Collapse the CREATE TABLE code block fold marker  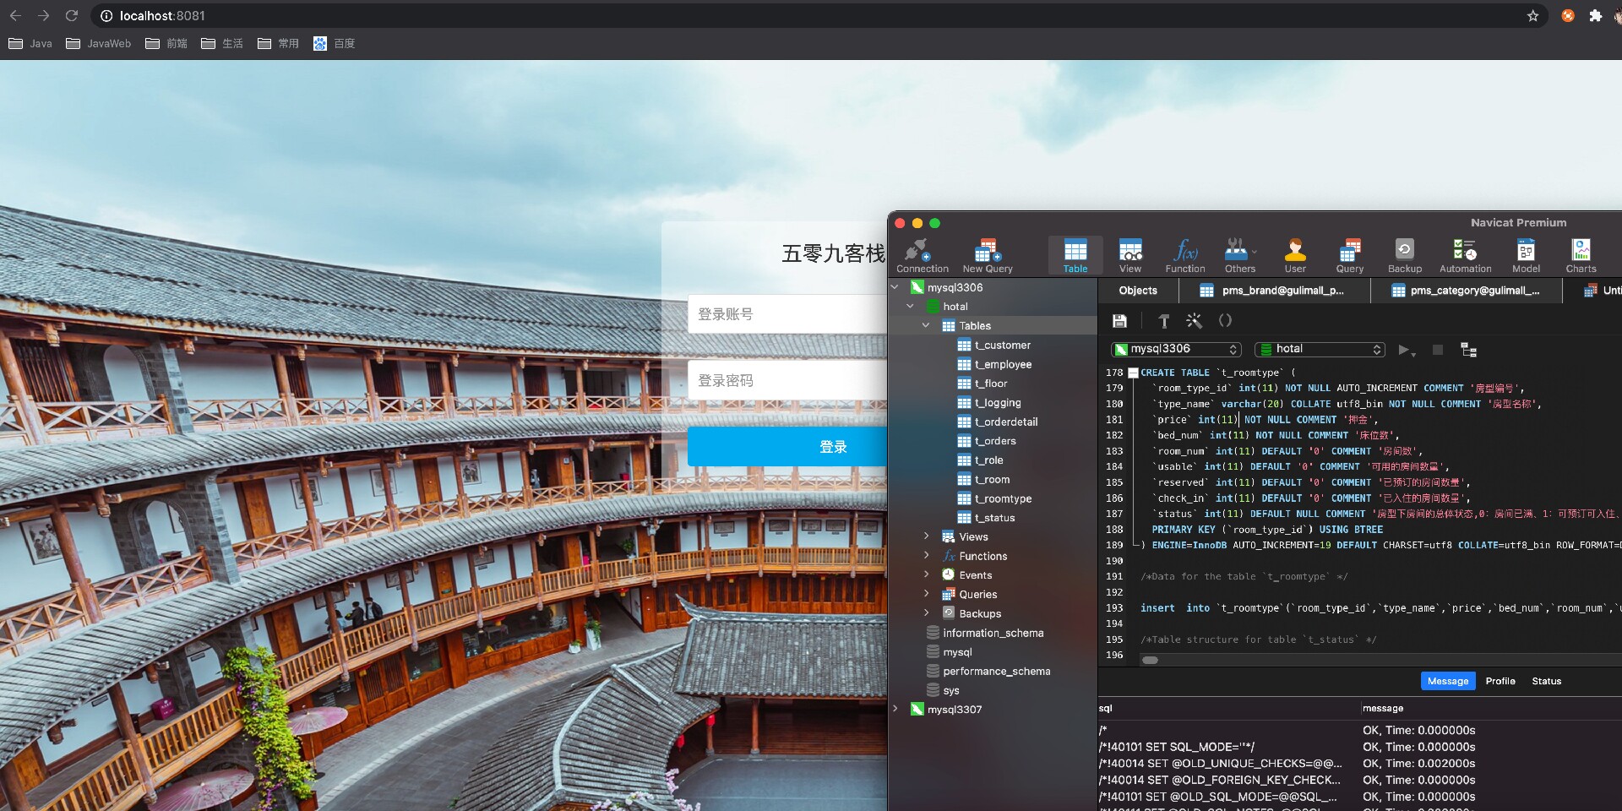(1133, 373)
